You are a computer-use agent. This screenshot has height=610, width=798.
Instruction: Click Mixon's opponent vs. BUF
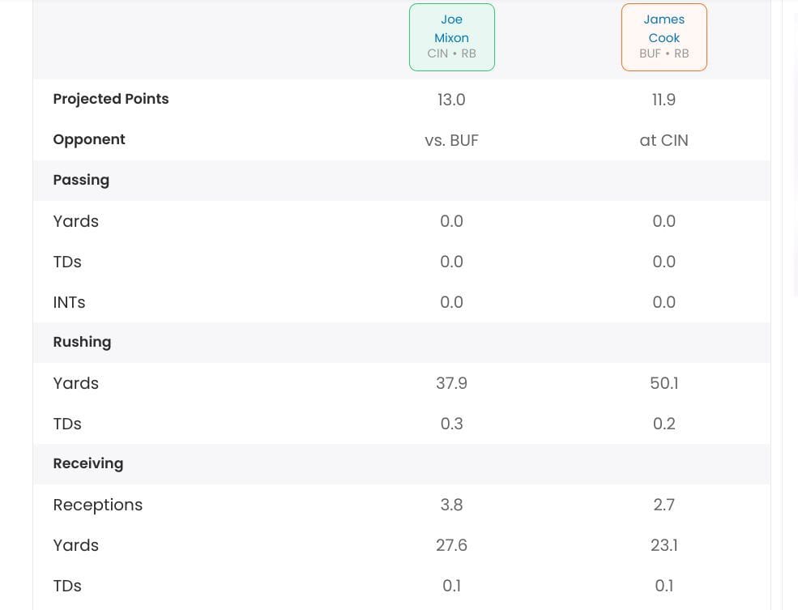coord(451,140)
